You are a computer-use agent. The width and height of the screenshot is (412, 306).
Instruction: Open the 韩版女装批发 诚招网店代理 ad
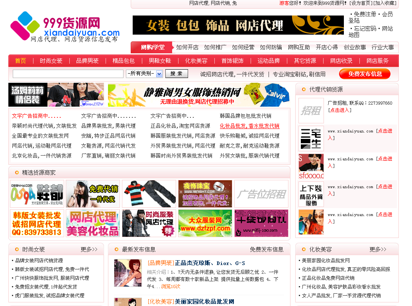tap(37, 223)
